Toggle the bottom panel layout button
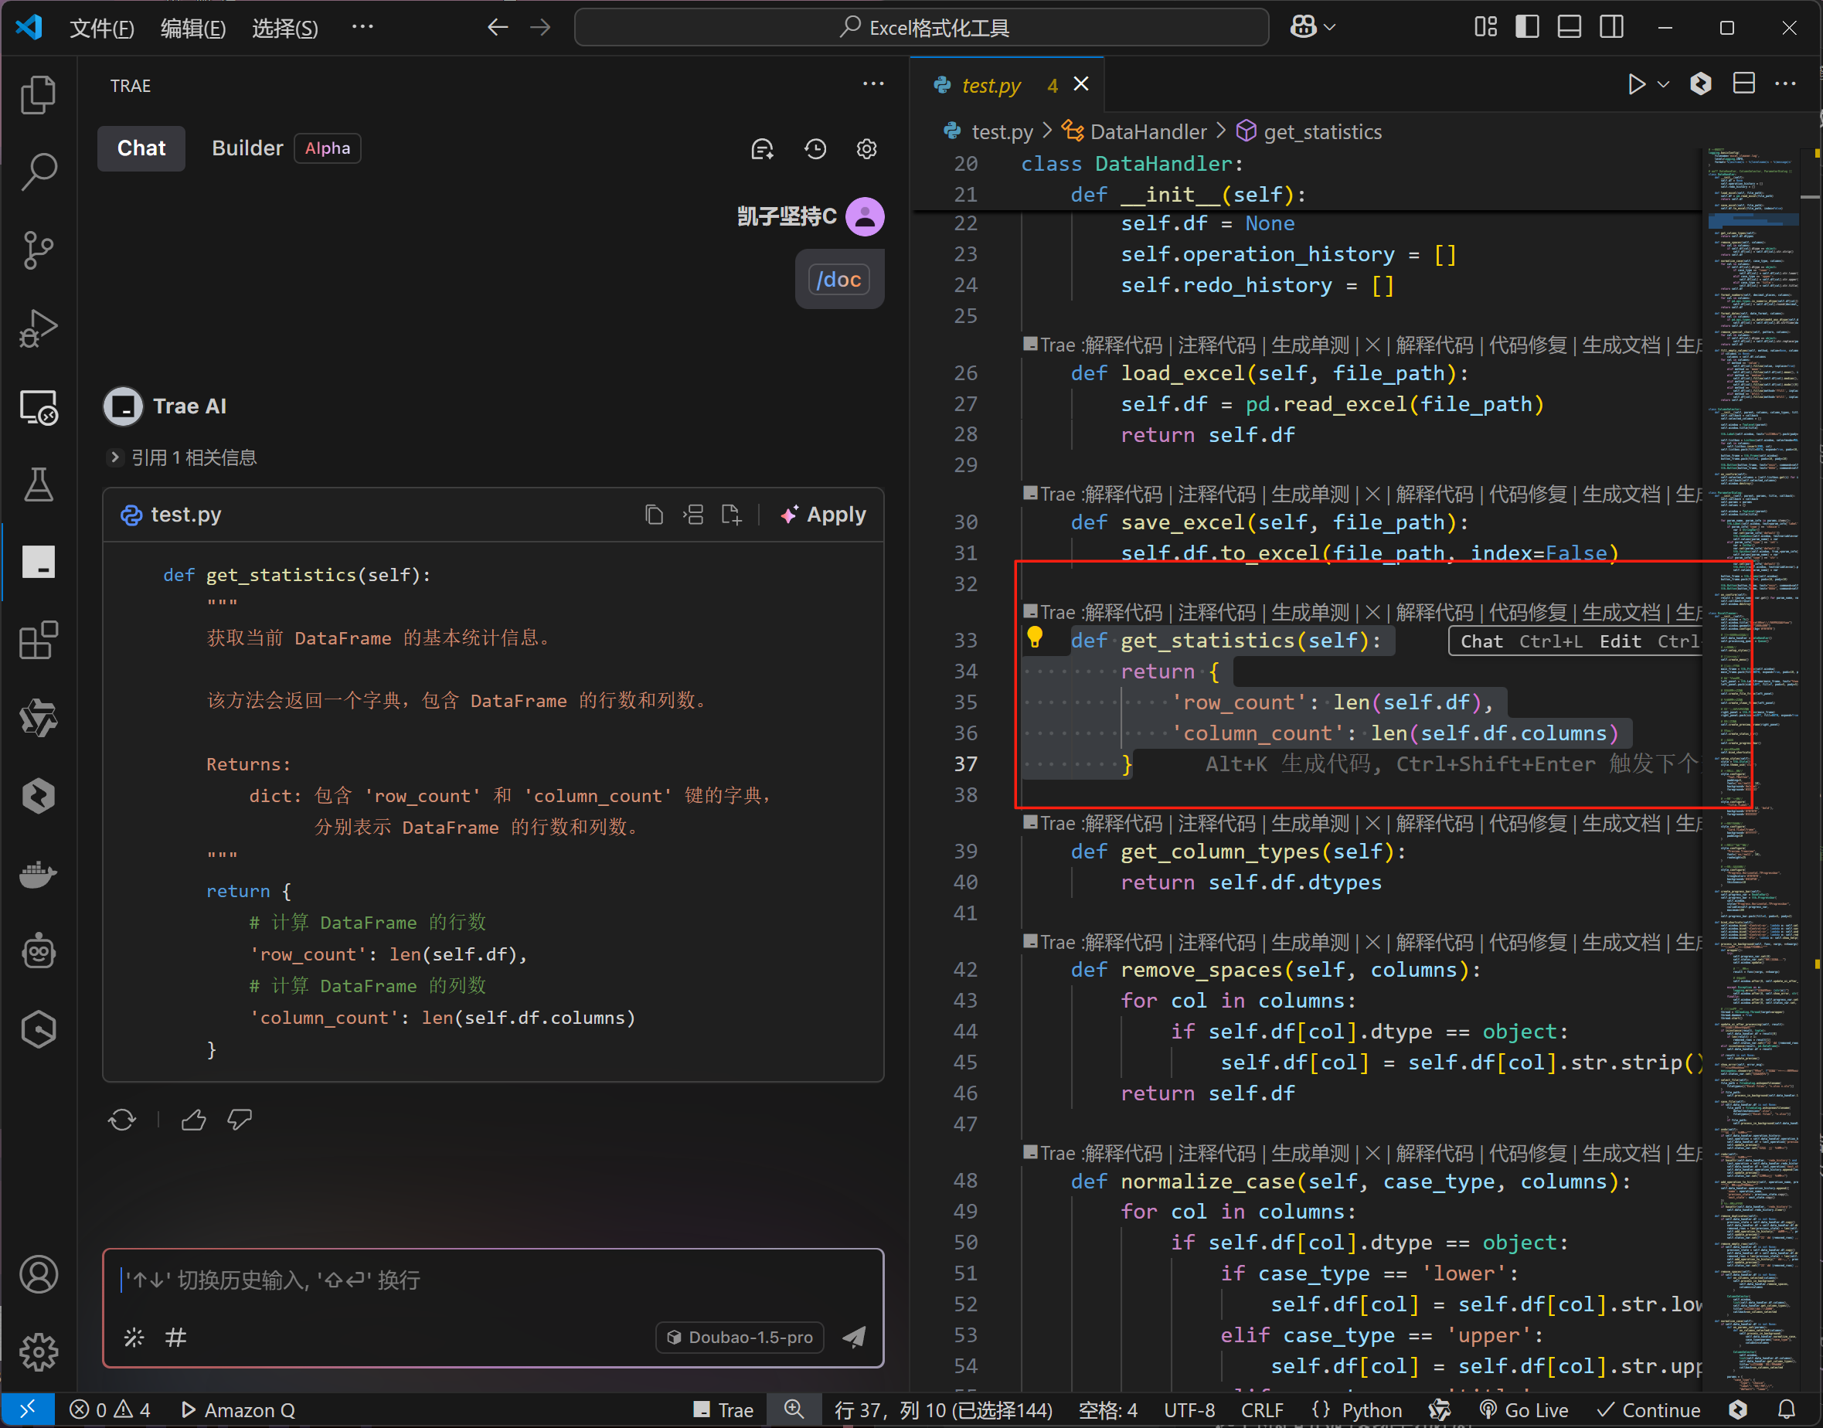Screen dimensions: 1823x1428 pyautogui.click(x=1570, y=28)
